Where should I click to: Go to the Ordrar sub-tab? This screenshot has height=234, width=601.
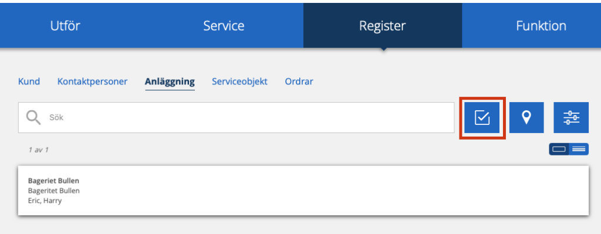[x=299, y=82]
